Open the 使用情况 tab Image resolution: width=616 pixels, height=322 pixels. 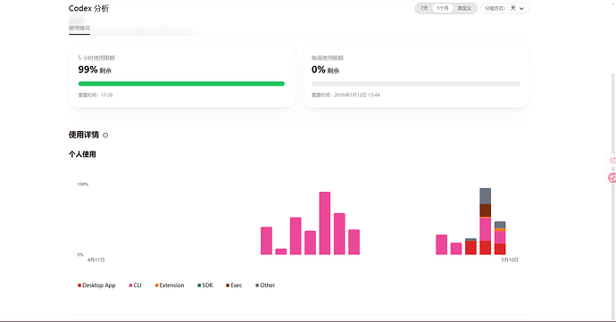point(79,29)
